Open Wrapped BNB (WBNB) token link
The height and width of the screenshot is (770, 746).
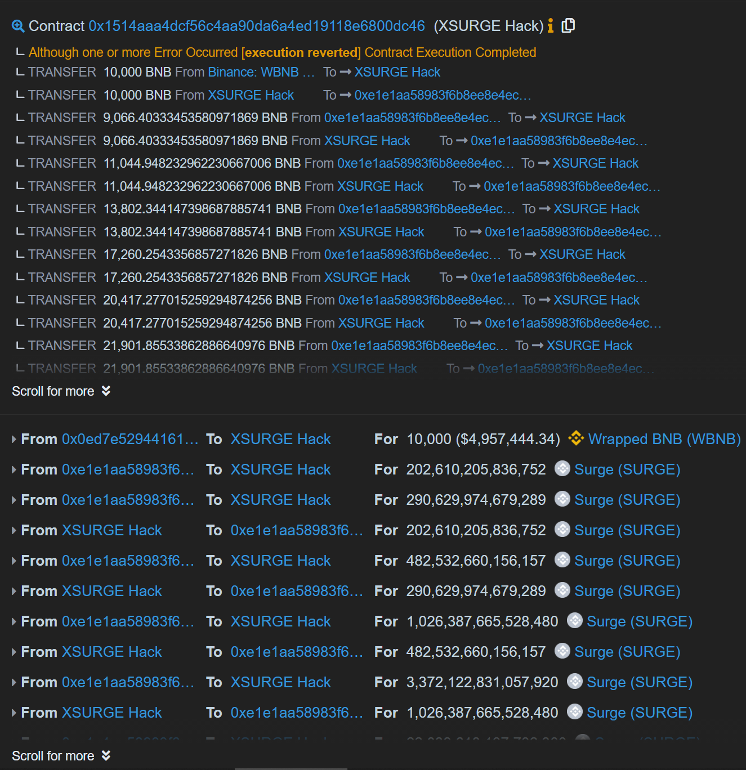[x=664, y=439]
